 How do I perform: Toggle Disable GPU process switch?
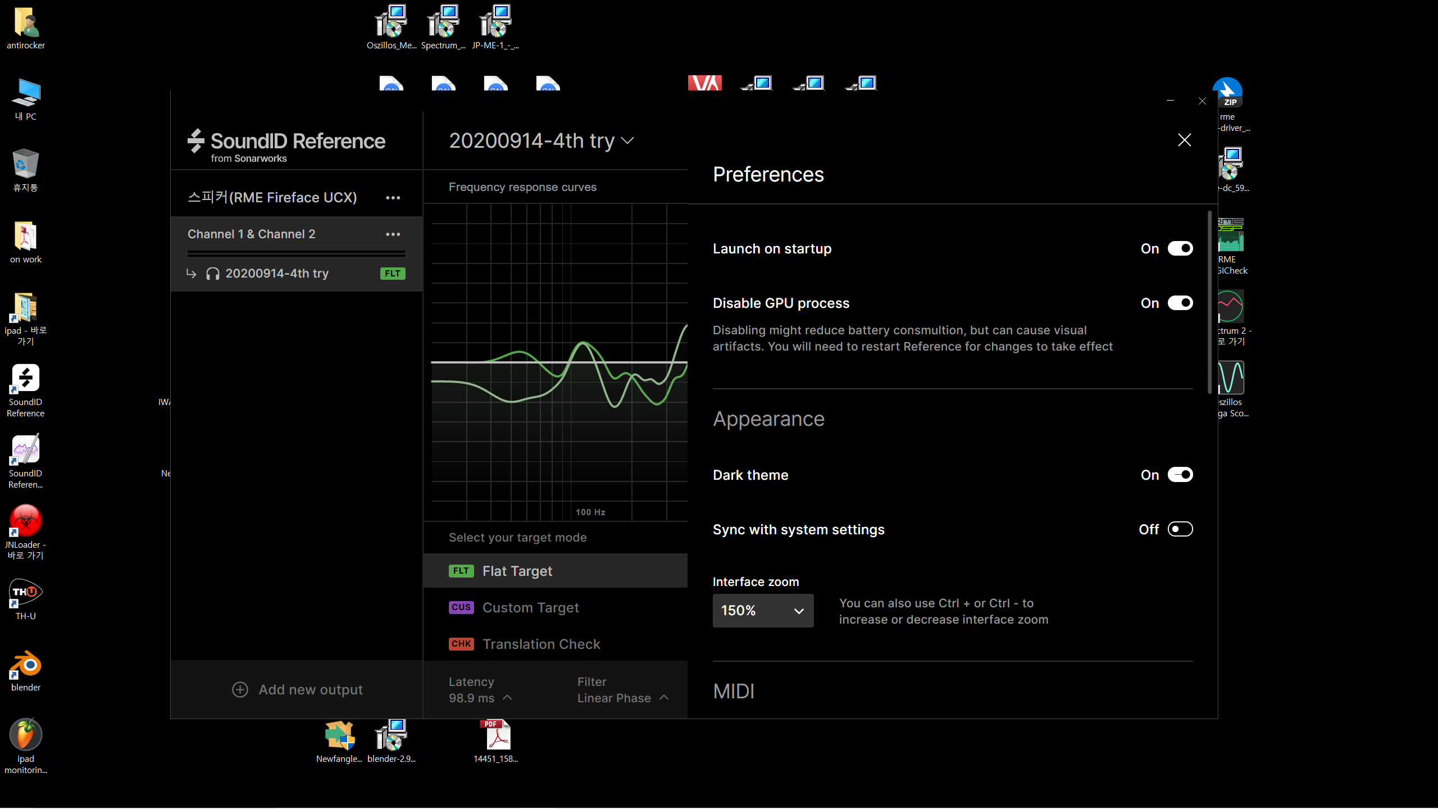coord(1180,303)
